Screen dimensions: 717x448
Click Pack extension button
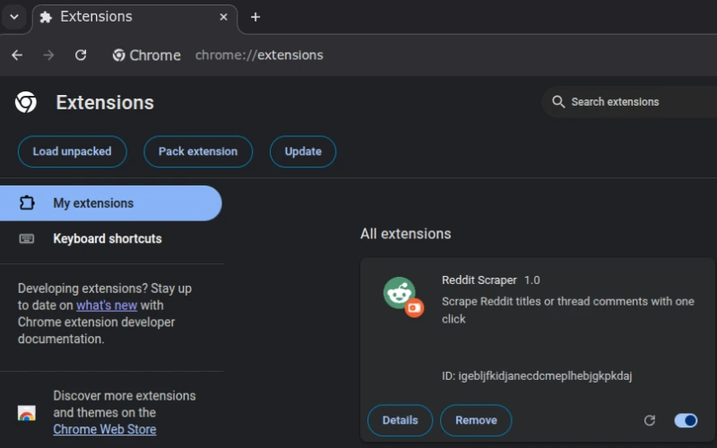[x=198, y=151]
